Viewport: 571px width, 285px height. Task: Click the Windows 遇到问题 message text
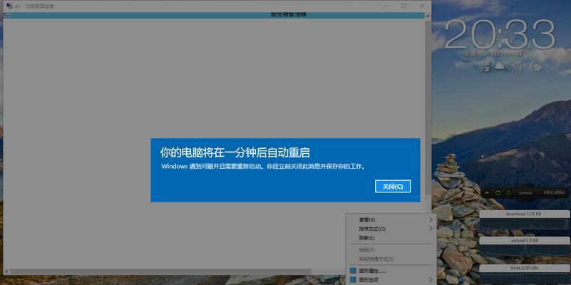click(x=263, y=166)
